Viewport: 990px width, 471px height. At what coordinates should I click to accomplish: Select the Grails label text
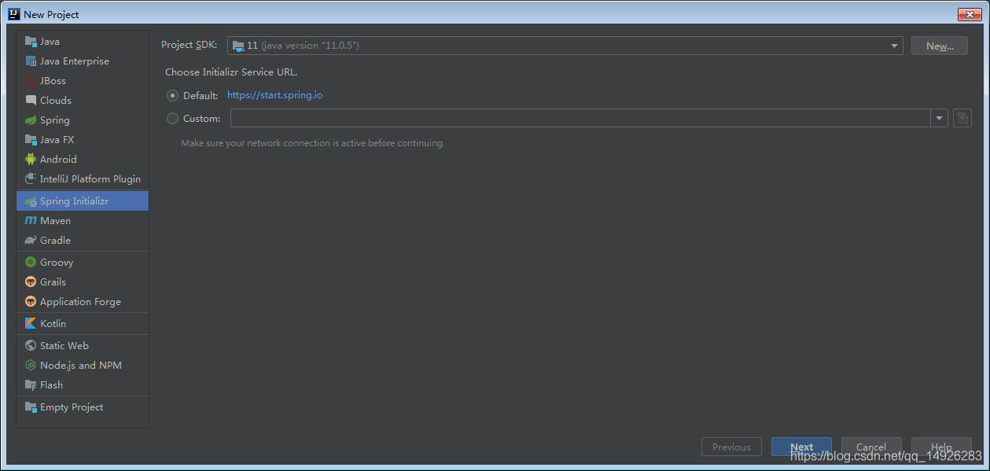tap(53, 282)
